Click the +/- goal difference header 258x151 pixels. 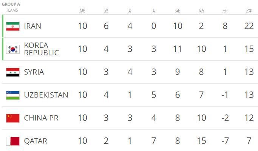point(225,10)
